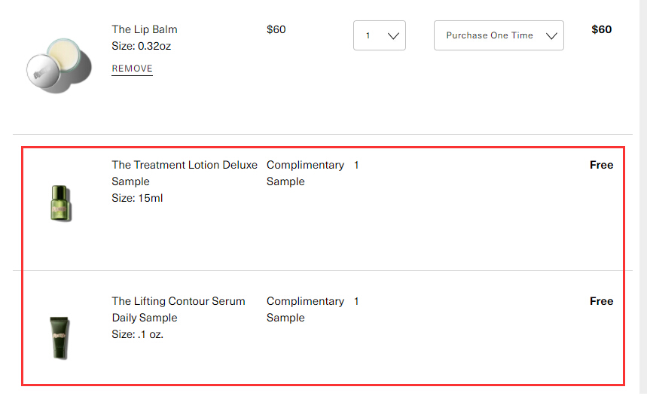Screen dimensions: 647x405
Task: Click the page vertical scrollbar
Action: click(x=643, y=196)
